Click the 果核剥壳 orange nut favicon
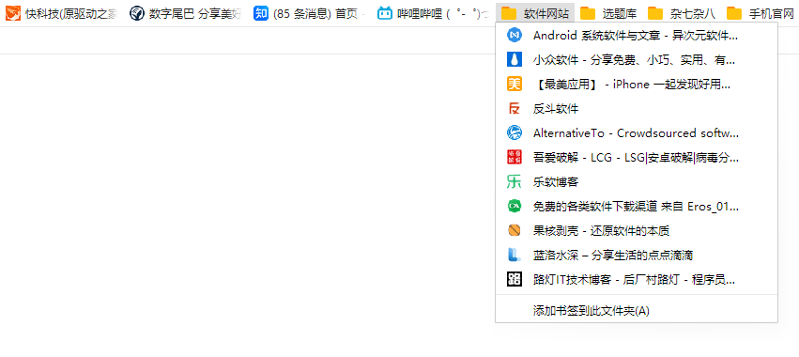Image resolution: width=799 pixels, height=357 pixels. tap(515, 231)
